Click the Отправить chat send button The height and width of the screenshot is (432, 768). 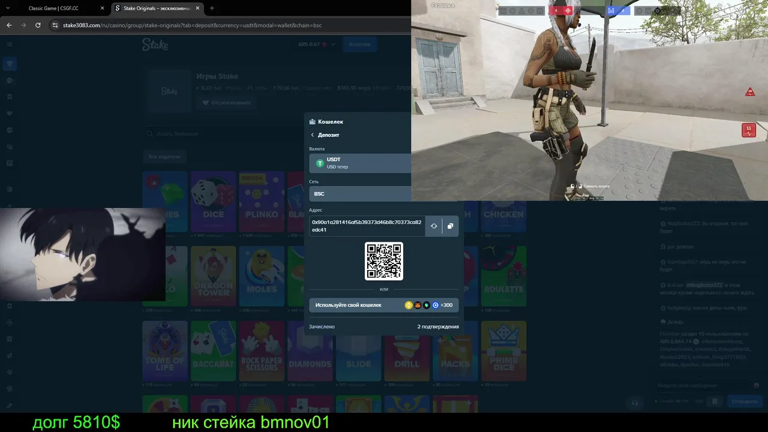[x=744, y=401]
